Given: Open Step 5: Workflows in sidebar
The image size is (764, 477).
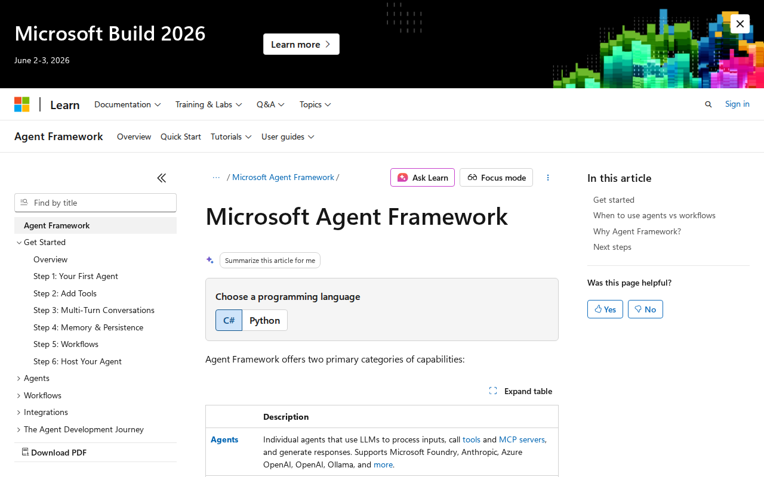Looking at the screenshot, I should coord(66,344).
